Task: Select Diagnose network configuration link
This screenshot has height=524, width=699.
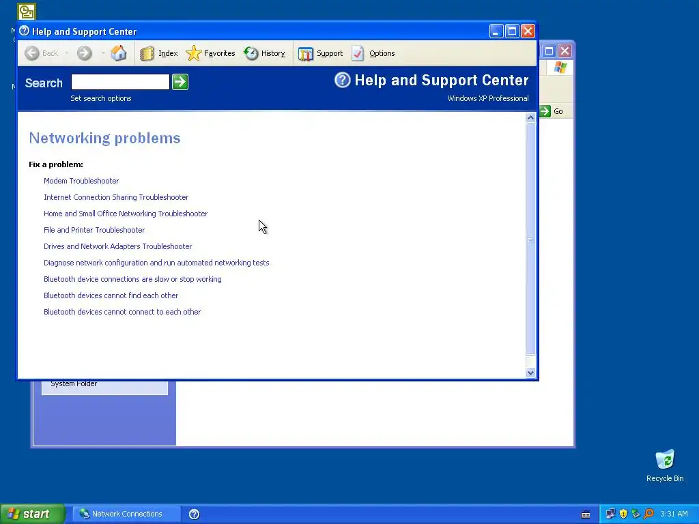Action: tap(156, 263)
